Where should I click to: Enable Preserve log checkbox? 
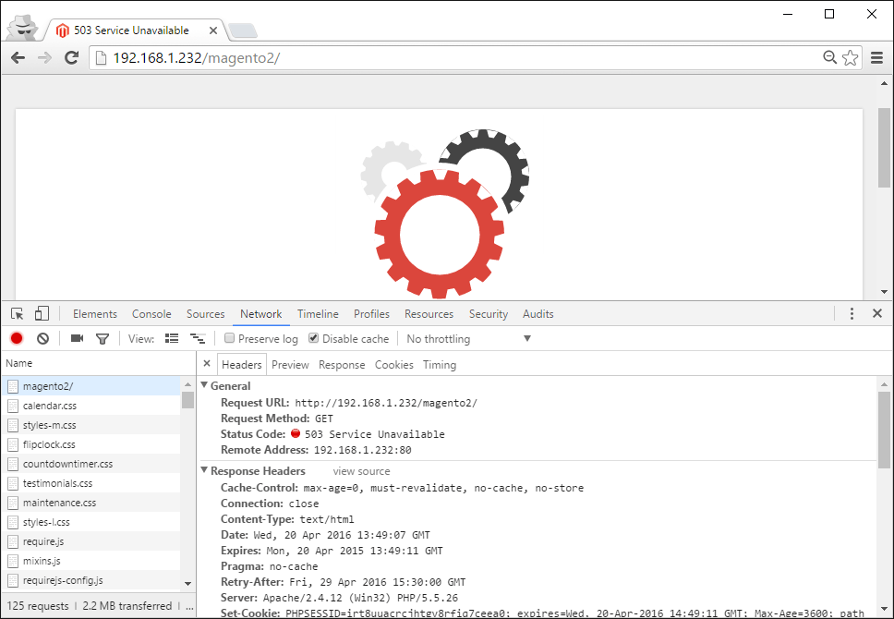[230, 338]
